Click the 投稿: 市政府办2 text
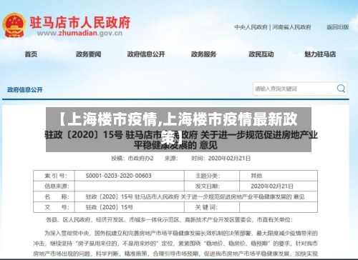Image resolution: width=358 pixels, height=260 pixels. [x=132, y=159]
